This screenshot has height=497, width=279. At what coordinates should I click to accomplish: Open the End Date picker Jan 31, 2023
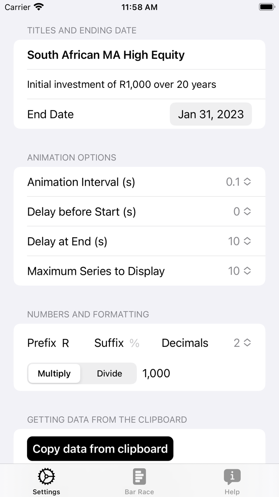tap(211, 114)
